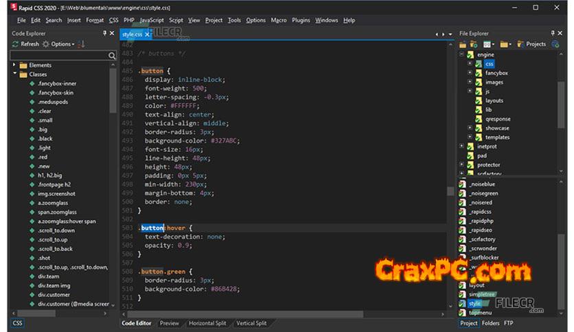The width and height of the screenshot is (574, 332).
Task: Select the .meduspods class item
Action: tap(54, 102)
